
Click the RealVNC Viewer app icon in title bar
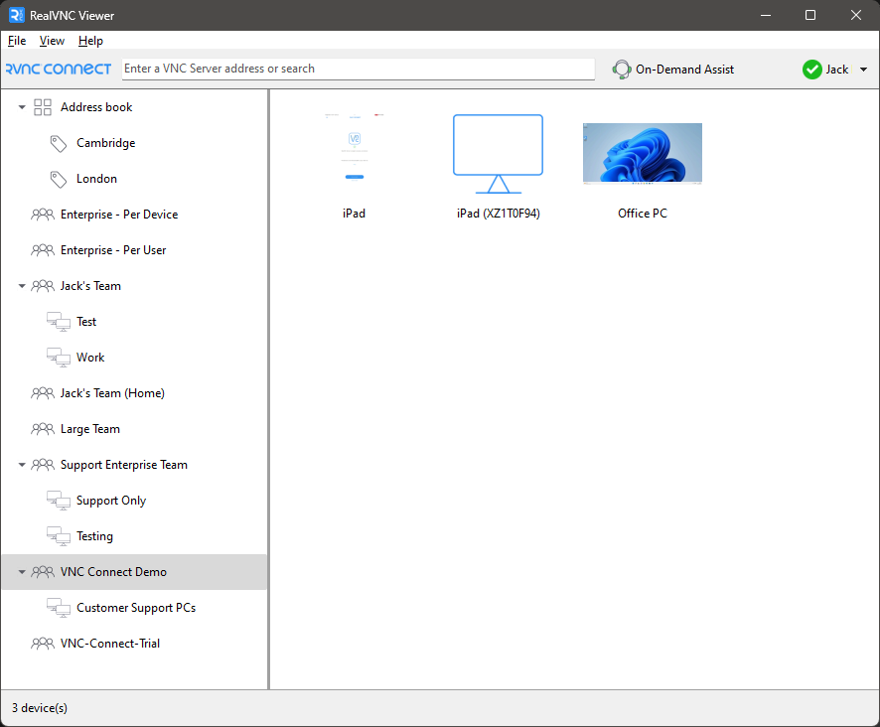point(17,15)
